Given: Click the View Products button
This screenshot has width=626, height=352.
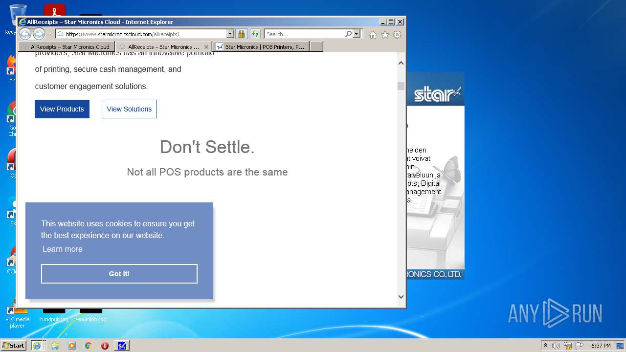Looking at the screenshot, I should pyautogui.click(x=62, y=109).
